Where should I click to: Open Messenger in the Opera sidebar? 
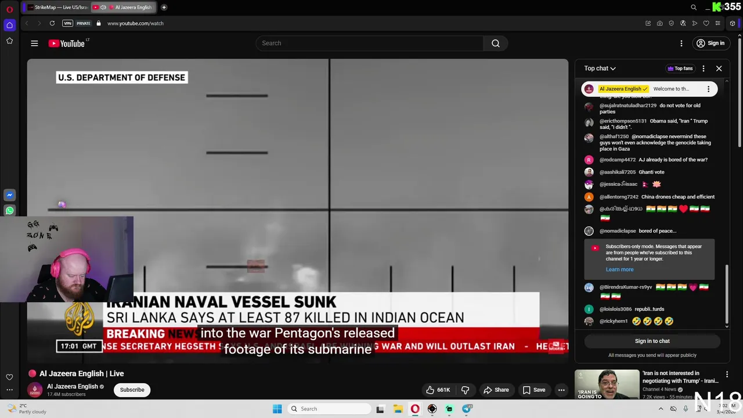[x=9, y=195]
